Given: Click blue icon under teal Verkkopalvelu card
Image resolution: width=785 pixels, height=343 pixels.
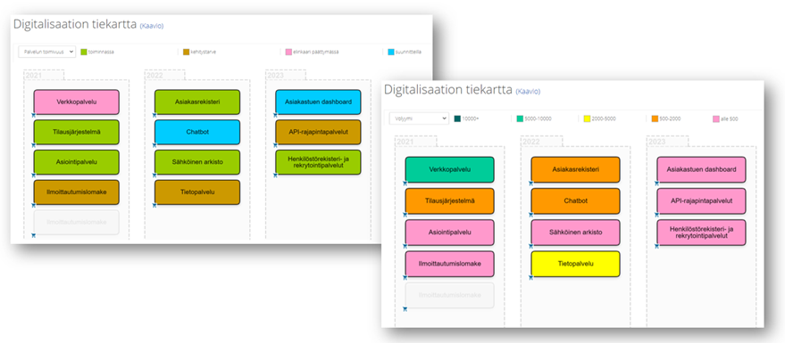Looking at the screenshot, I should click(x=405, y=184).
